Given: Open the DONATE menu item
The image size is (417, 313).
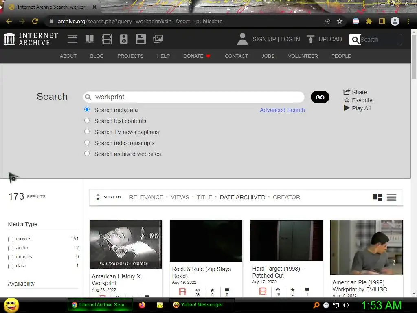Looking at the screenshot, I should [x=197, y=56].
